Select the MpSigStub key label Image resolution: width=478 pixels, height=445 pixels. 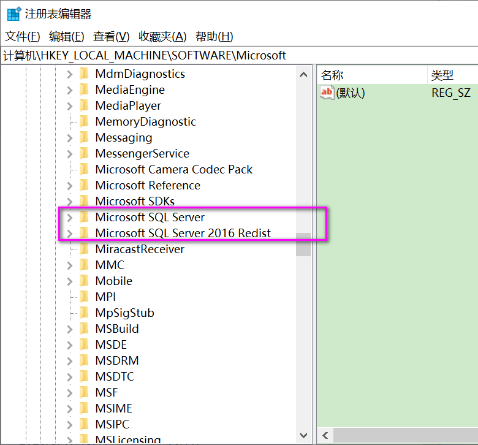124,313
